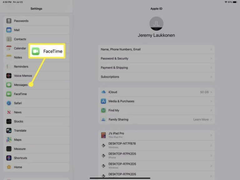Image resolution: width=240 pixels, height=180 pixels.
Task: Open Password & Security settings
Action: point(156,58)
